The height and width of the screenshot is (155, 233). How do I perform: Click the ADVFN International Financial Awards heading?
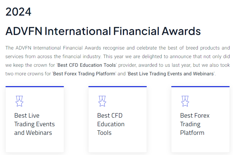coord(103,31)
